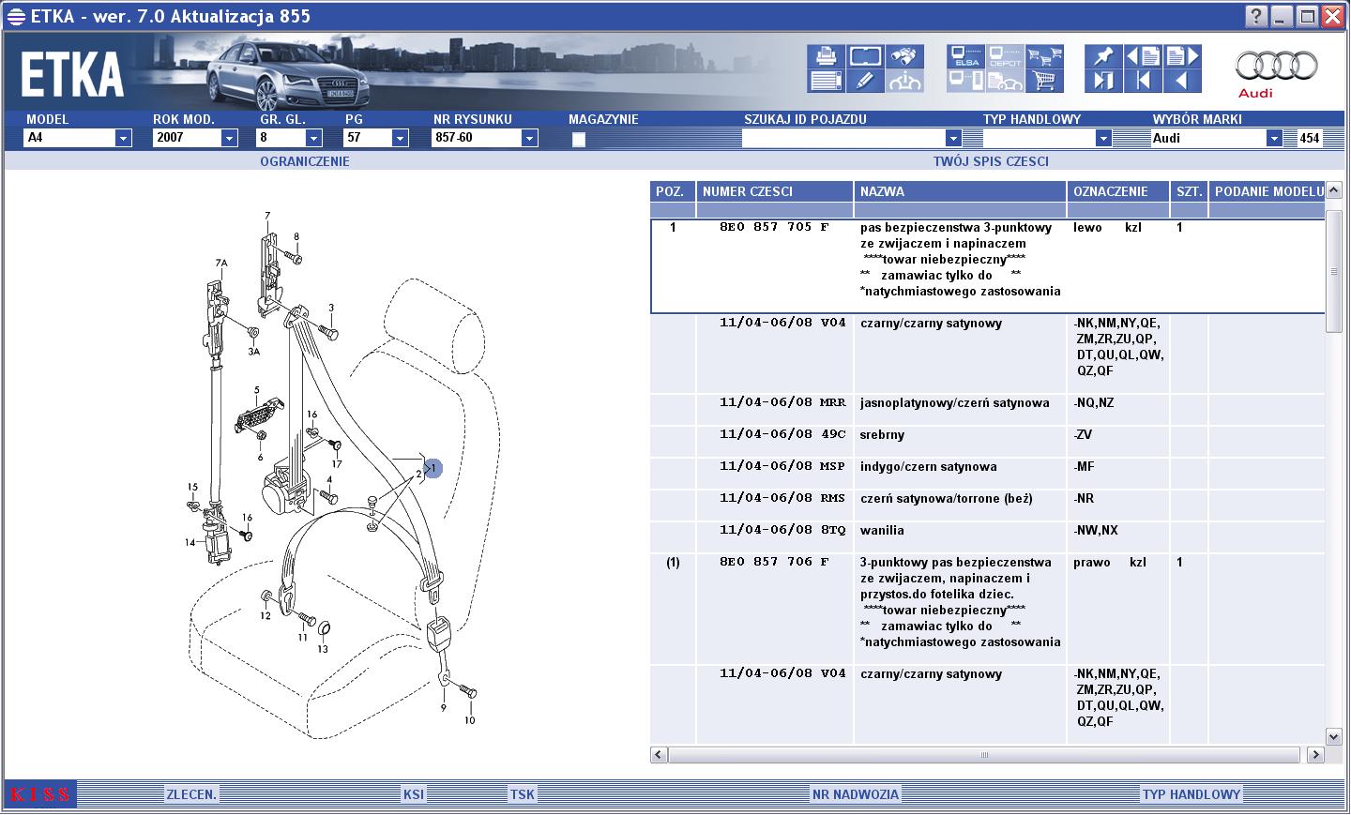Click the DEPOT icon
The image size is (1351, 815).
[x=1005, y=56]
